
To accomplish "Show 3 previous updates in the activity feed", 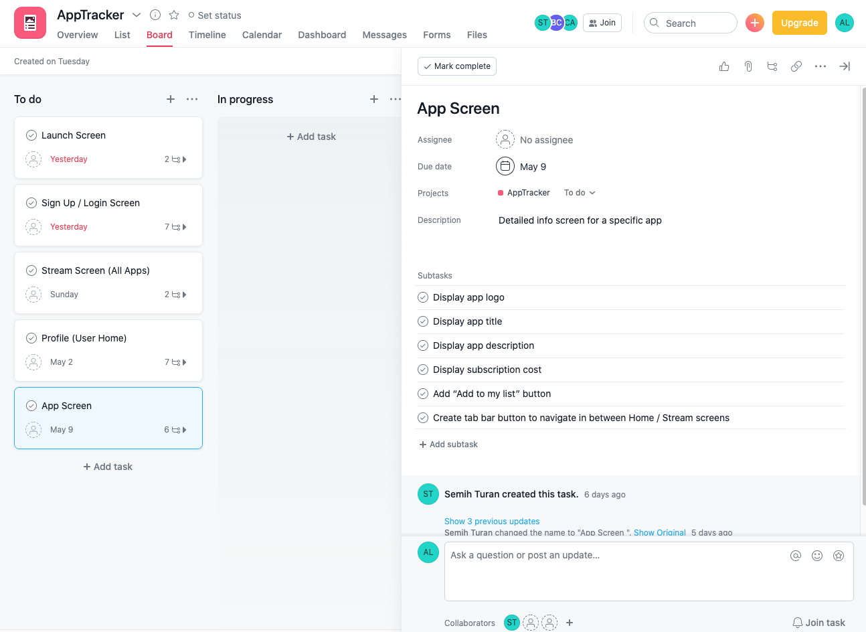I will tap(492, 521).
